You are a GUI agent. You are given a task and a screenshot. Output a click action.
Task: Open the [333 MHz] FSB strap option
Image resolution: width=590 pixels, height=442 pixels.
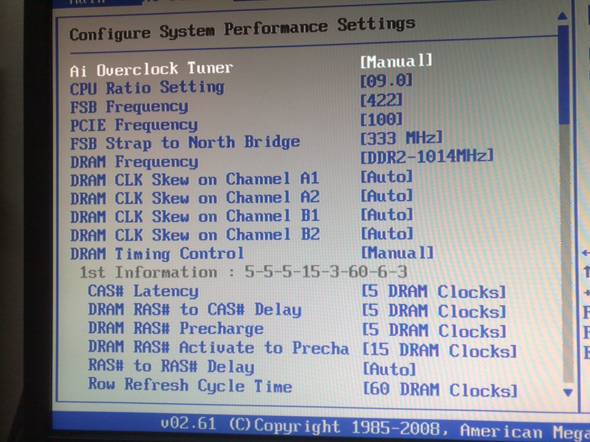coord(401,138)
